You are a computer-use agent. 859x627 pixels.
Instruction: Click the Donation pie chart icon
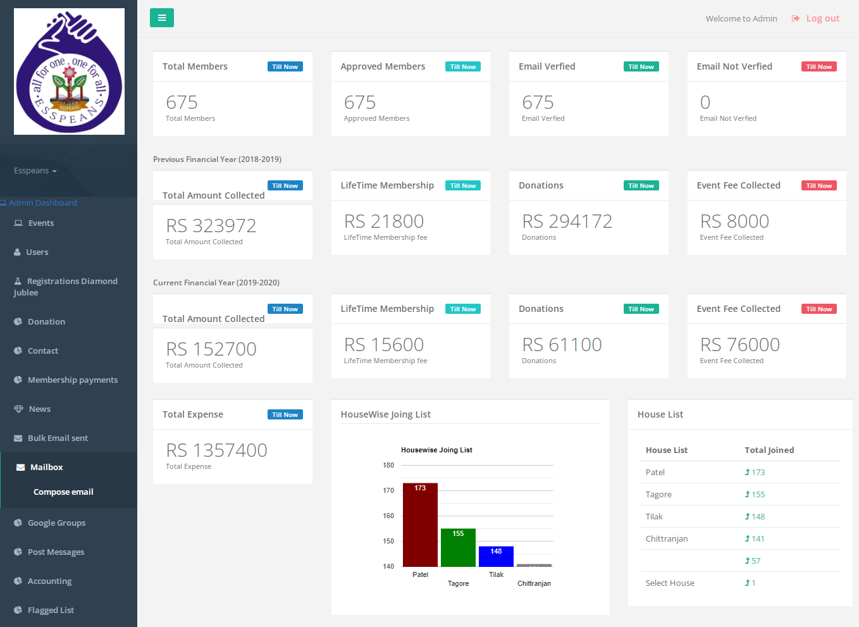pyautogui.click(x=18, y=321)
